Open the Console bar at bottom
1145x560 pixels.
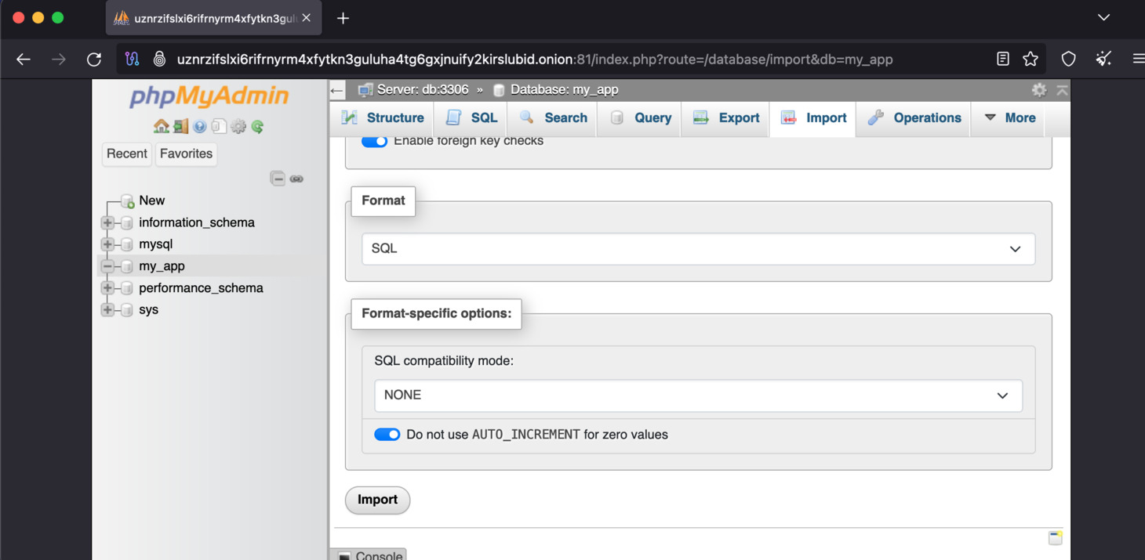[x=370, y=555]
